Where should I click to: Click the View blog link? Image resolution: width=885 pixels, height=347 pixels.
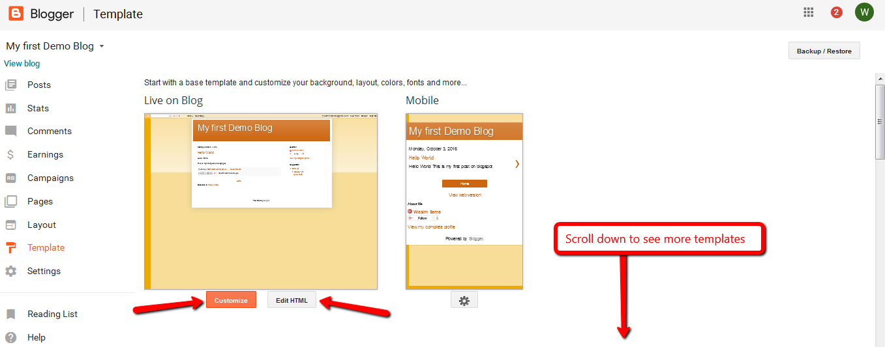click(x=22, y=63)
